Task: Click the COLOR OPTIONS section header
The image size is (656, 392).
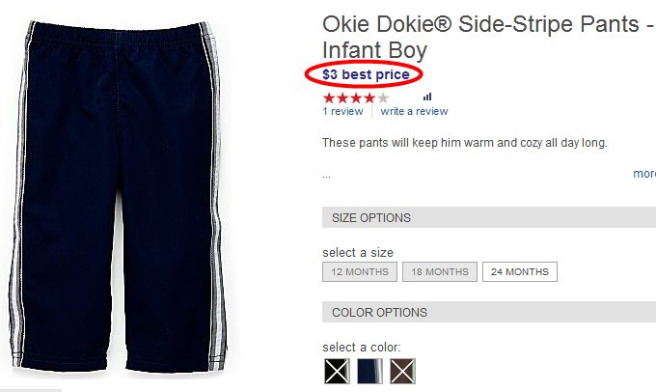Action: point(379,313)
